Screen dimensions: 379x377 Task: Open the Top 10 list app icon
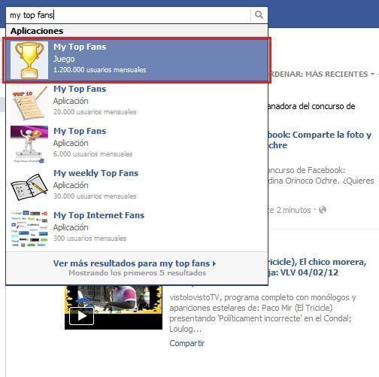tap(29, 102)
